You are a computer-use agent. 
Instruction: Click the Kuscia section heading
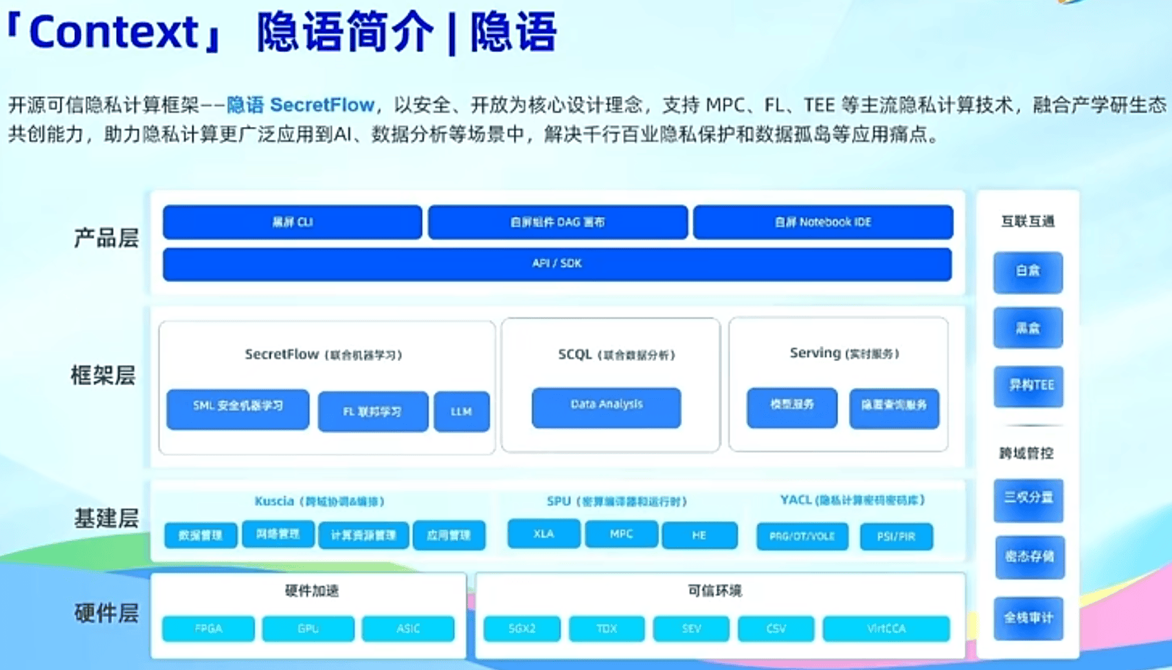click(319, 502)
